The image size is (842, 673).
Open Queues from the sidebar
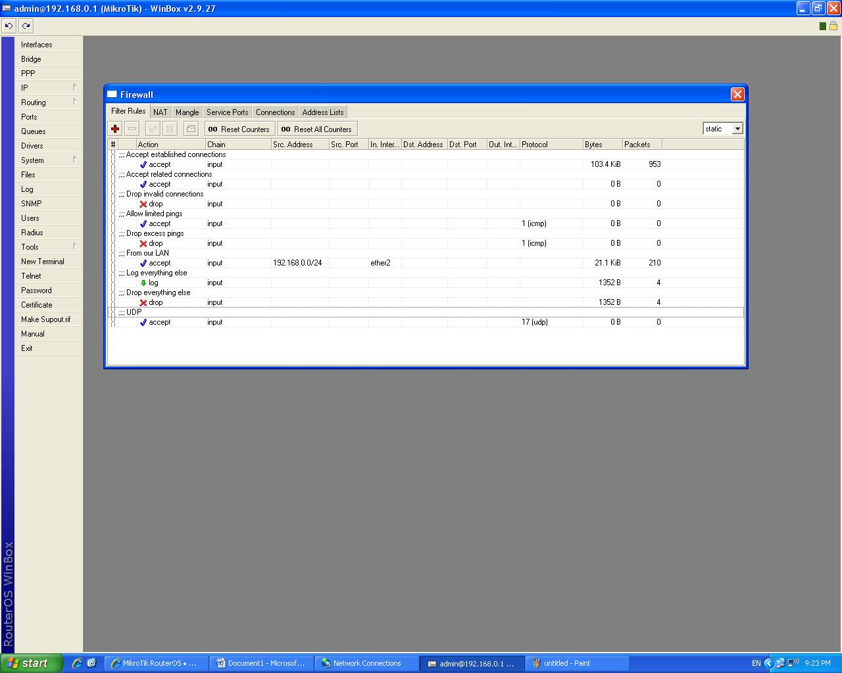(x=49, y=131)
